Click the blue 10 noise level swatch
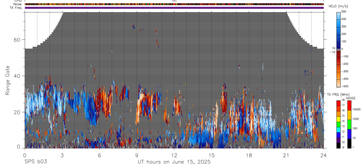The width and height of the screenshot is (364, 168). tap(349, 134)
